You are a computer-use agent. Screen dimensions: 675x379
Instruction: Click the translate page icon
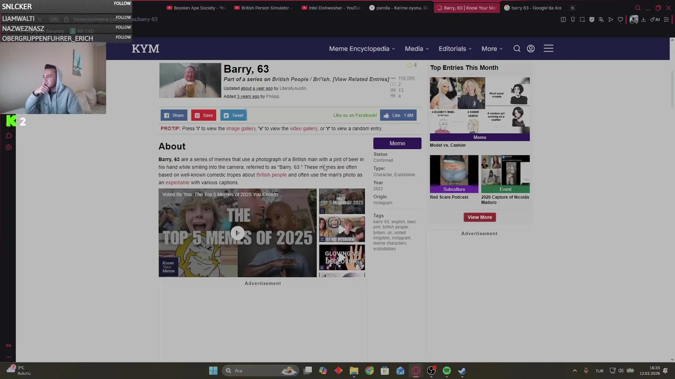click(x=601, y=19)
